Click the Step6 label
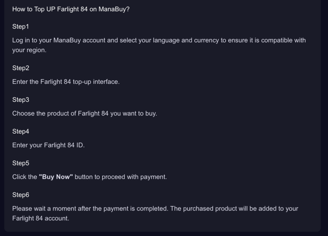This screenshot has height=236, width=328. click(21, 195)
